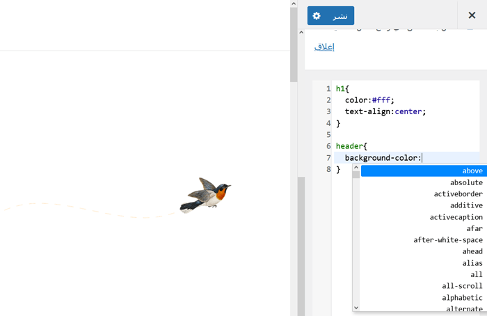Close the Customizer with the X icon
Image resolution: width=487 pixels, height=316 pixels.
[x=471, y=15]
